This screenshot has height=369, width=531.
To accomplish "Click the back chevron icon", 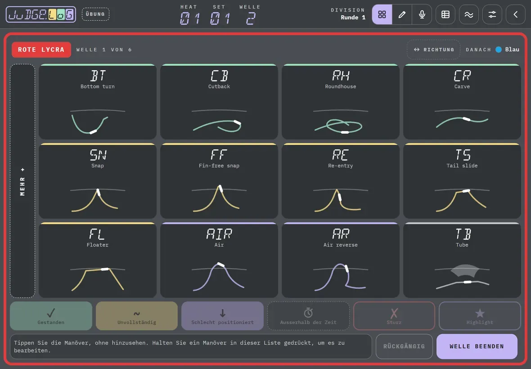I will tap(515, 14).
